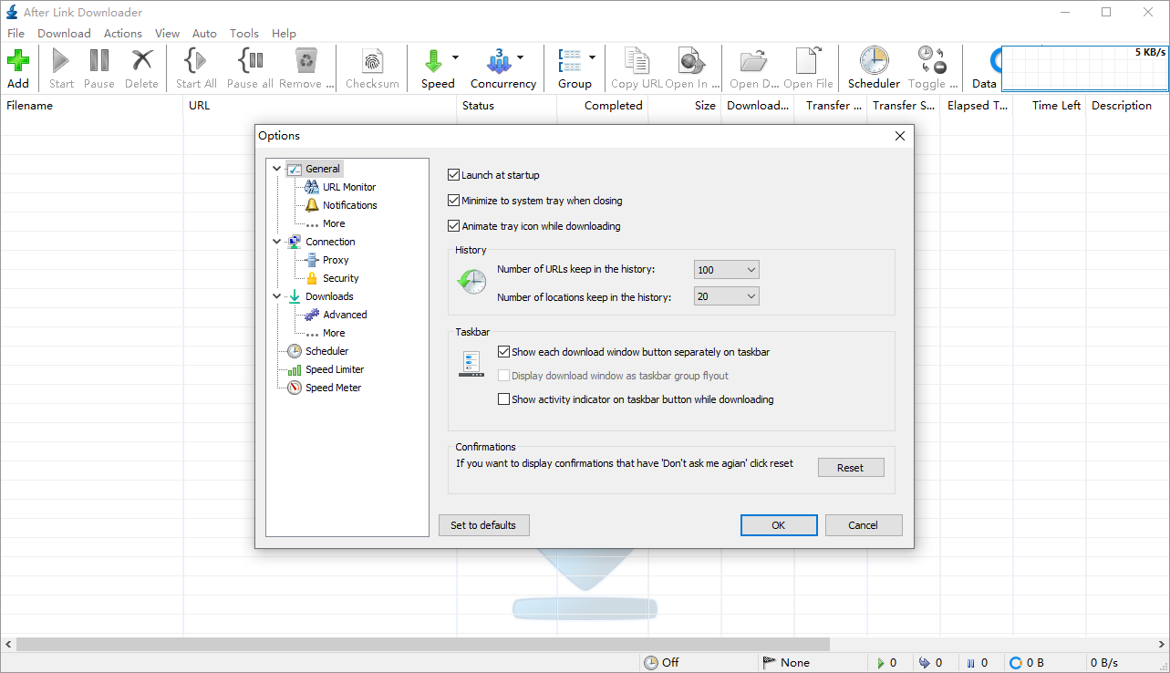This screenshot has width=1170, height=673.
Task: Select Advanced under Downloads
Action: (x=345, y=315)
